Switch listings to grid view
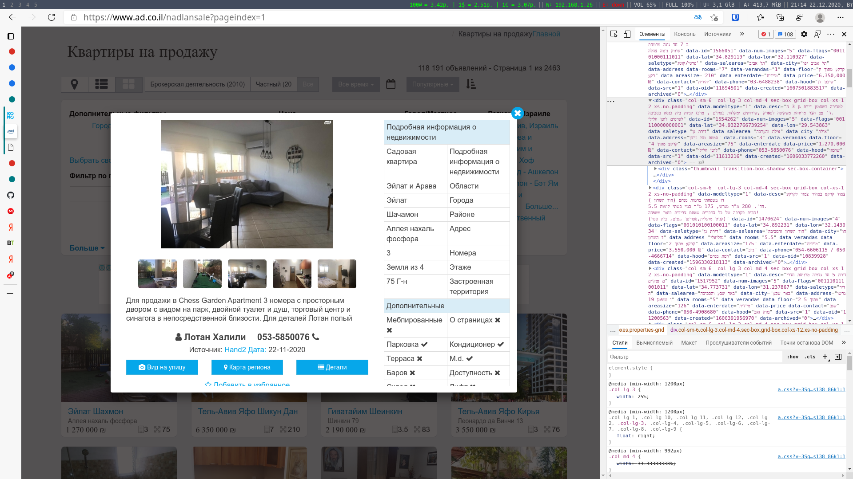Viewport: 853px width, 479px height. [129, 84]
